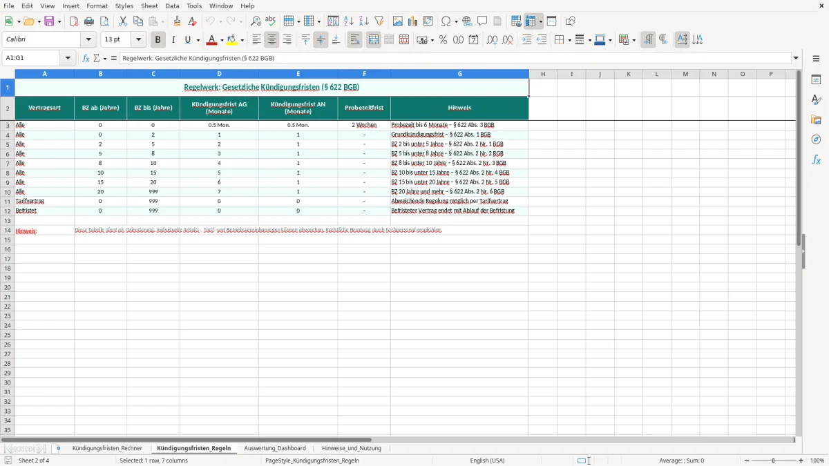Switch to Auswertung_Dashboard sheet tab
The image size is (829, 466).
(275, 448)
